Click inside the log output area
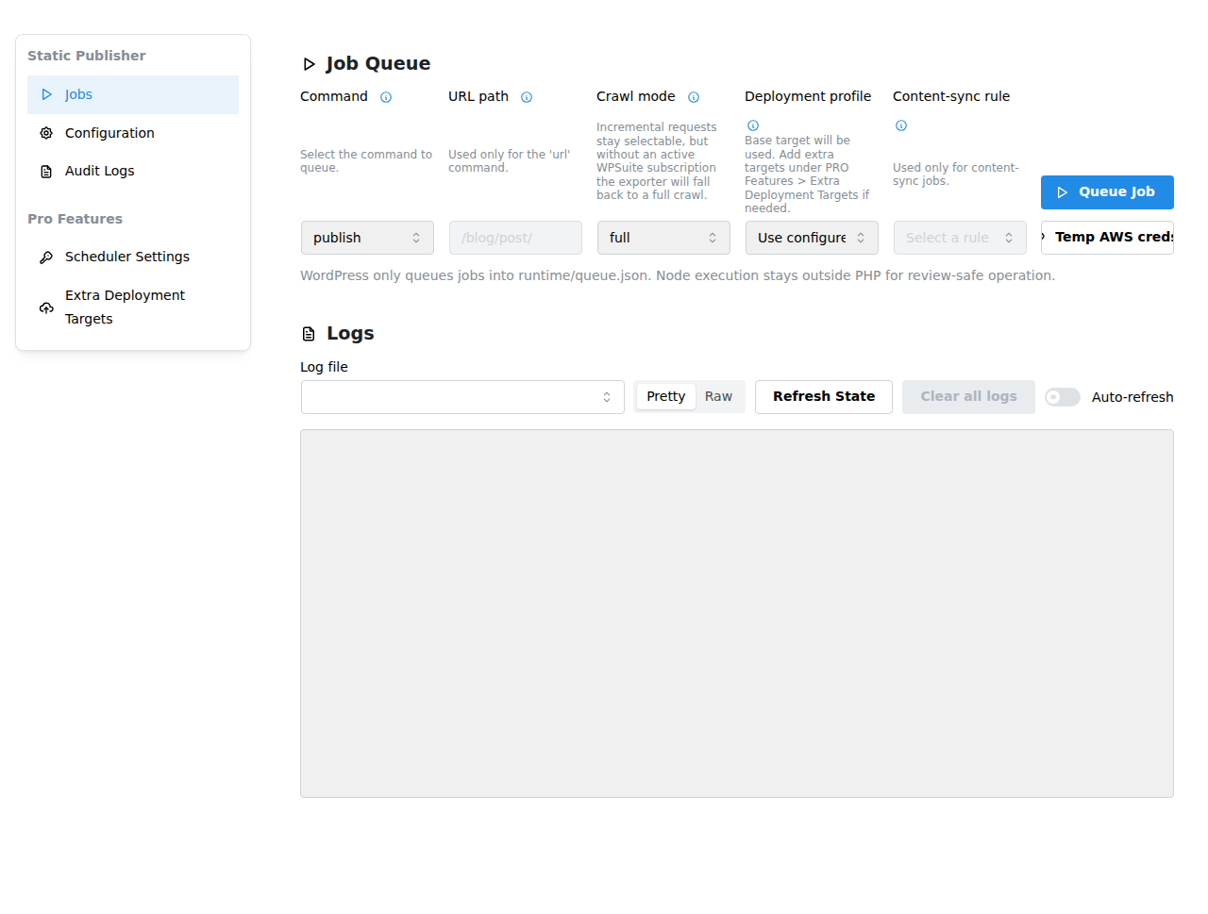This screenshot has width=1208, height=914. coord(737,614)
